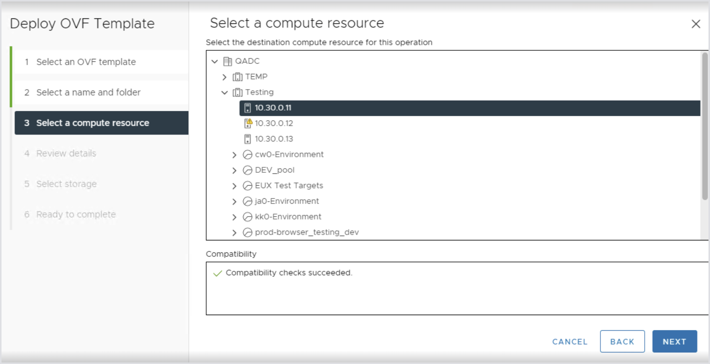Go to step 2 Select a name and folder
This screenshot has height=364, width=710.
[x=88, y=92]
